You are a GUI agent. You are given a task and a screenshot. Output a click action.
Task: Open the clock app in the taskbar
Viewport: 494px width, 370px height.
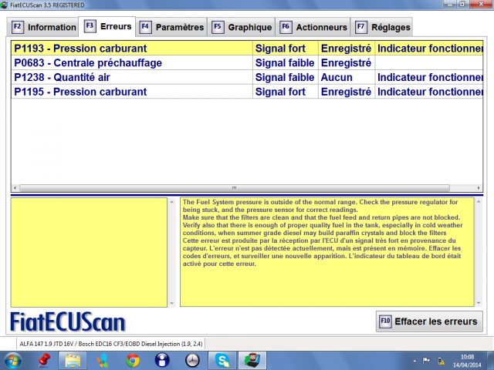tap(192, 361)
